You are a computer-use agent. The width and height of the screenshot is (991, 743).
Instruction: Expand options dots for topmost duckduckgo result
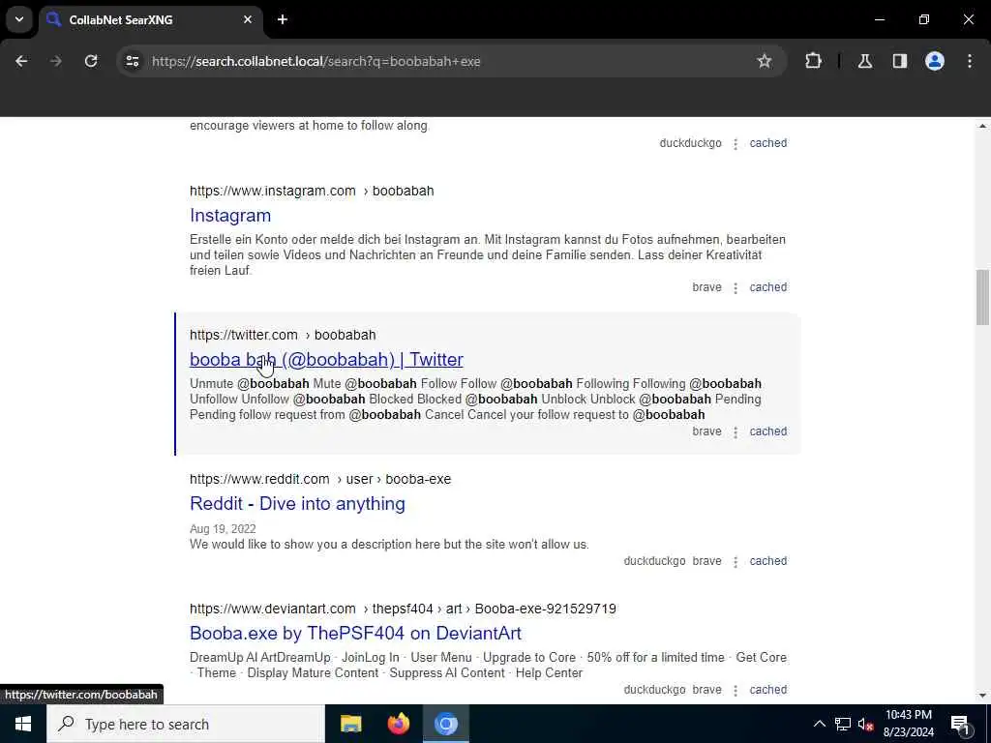(736, 144)
